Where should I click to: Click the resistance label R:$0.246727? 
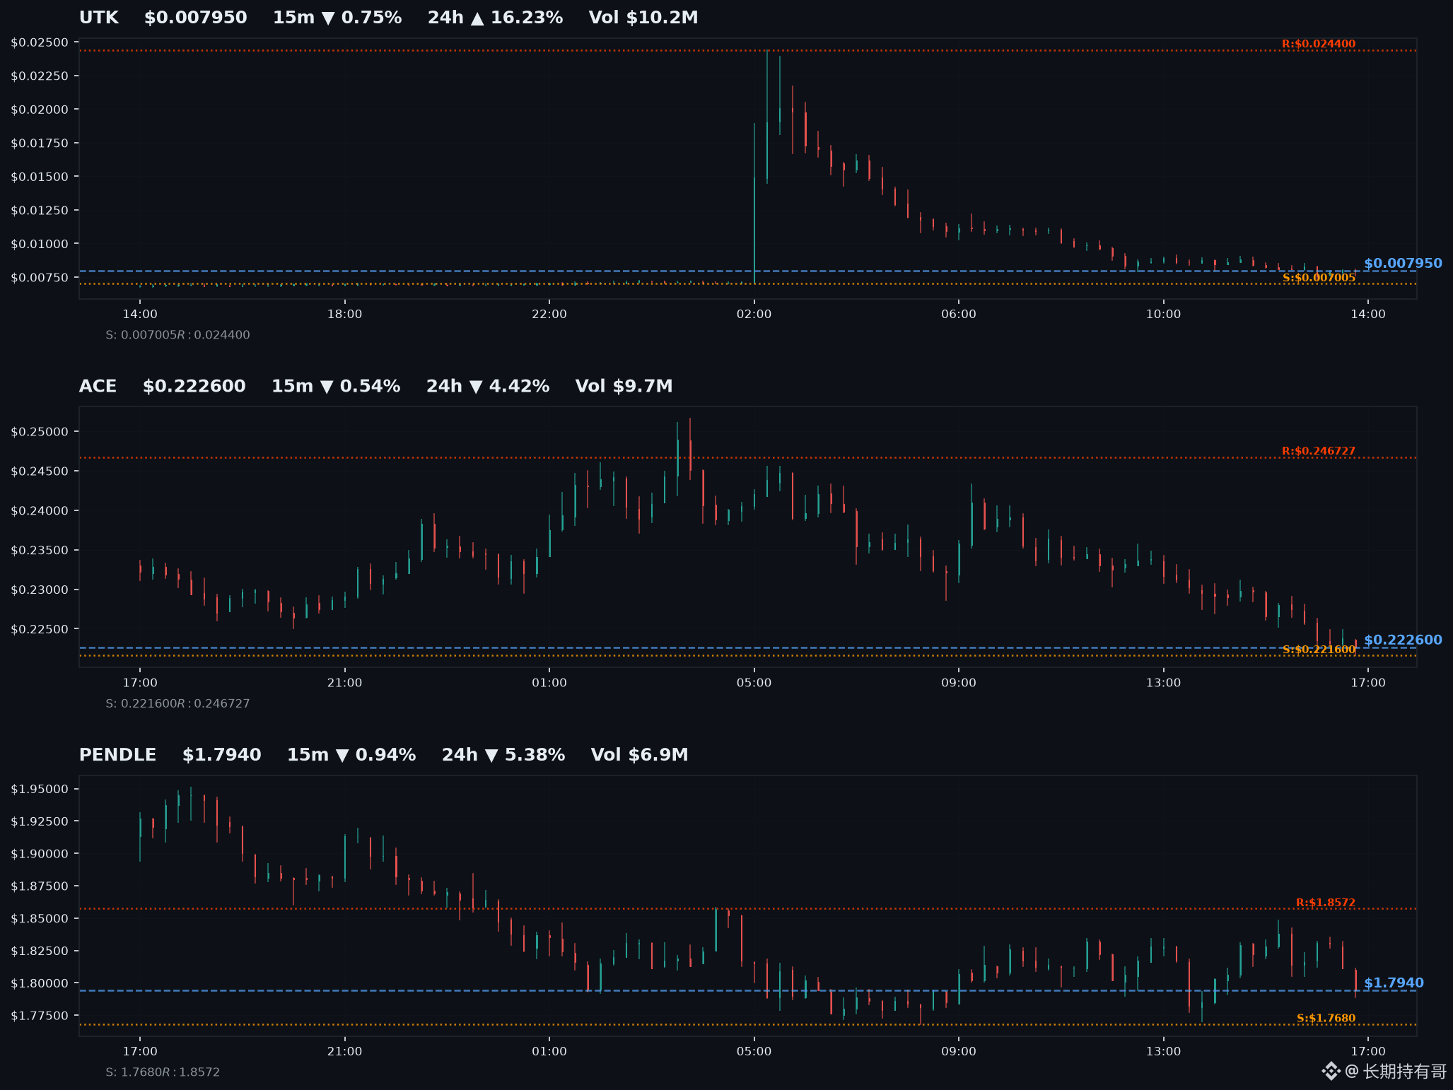coord(1319,451)
